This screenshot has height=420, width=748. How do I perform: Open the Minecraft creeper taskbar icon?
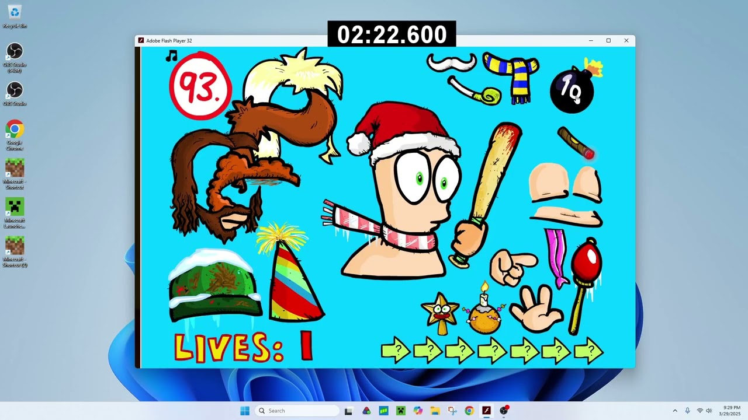click(401, 411)
